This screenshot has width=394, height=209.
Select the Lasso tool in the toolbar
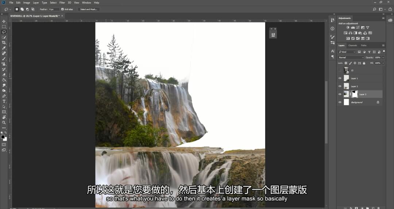pos(4,32)
